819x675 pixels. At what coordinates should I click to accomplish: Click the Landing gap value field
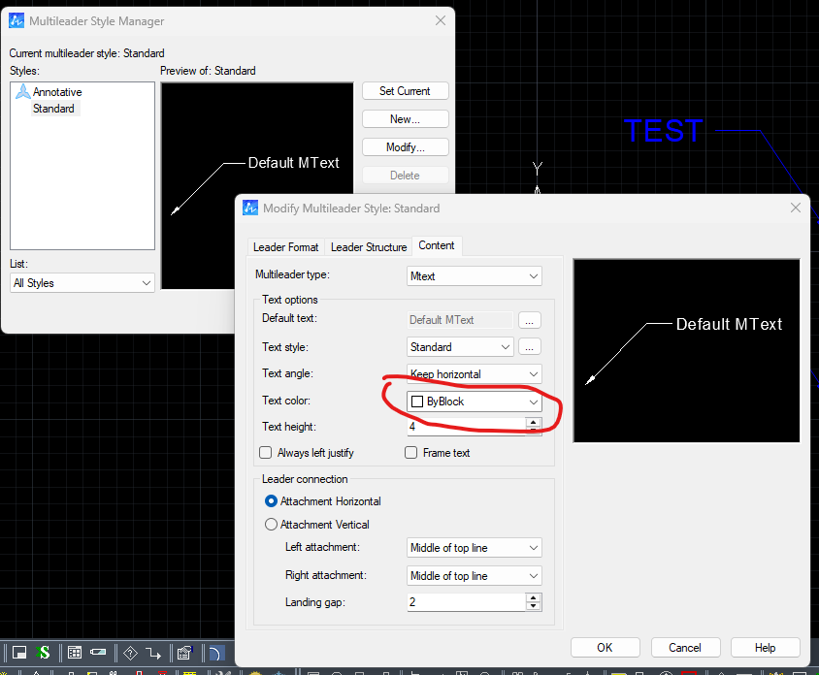pyautogui.click(x=466, y=602)
